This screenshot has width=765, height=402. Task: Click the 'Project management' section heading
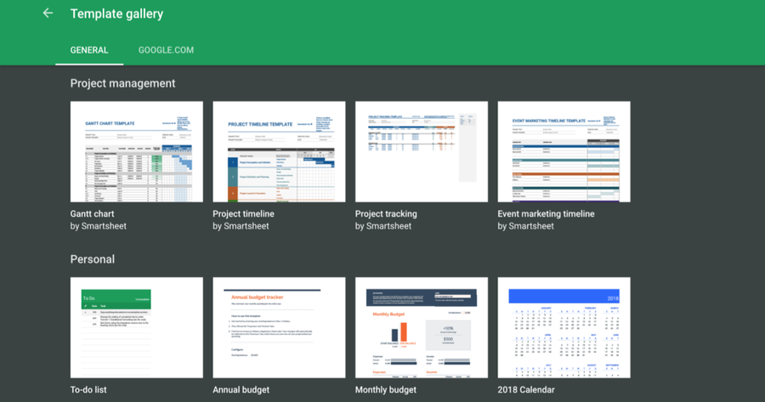tap(122, 83)
